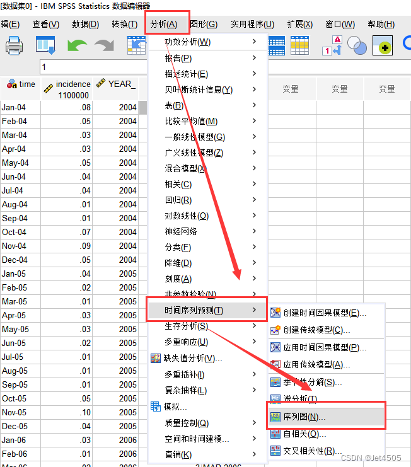Screen dimensions: 411x467
Task: Expand the 描述统计(E) submenu arrow
Action: coord(254,74)
